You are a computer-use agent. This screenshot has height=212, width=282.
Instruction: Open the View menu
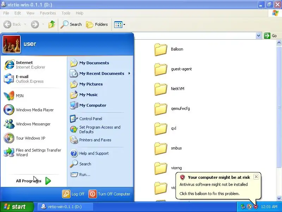click(x=30, y=13)
